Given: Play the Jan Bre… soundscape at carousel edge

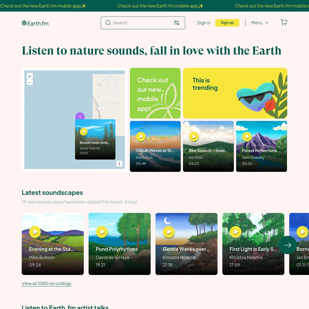Looking at the screenshot, I should tap(303, 232).
